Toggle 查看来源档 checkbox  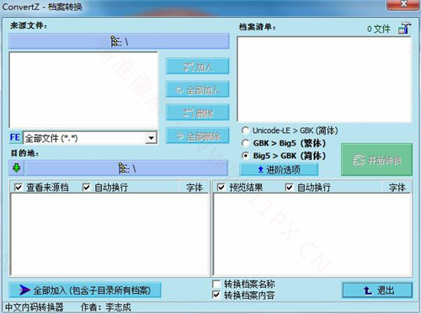pyautogui.click(x=19, y=187)
